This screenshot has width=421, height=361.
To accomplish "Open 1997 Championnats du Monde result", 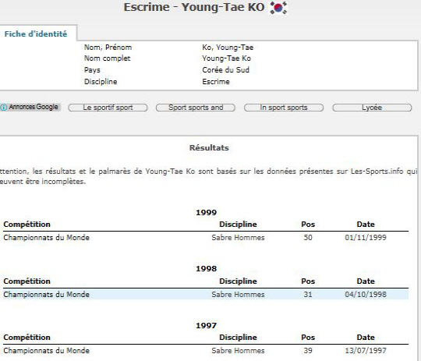I will (47, 351).
